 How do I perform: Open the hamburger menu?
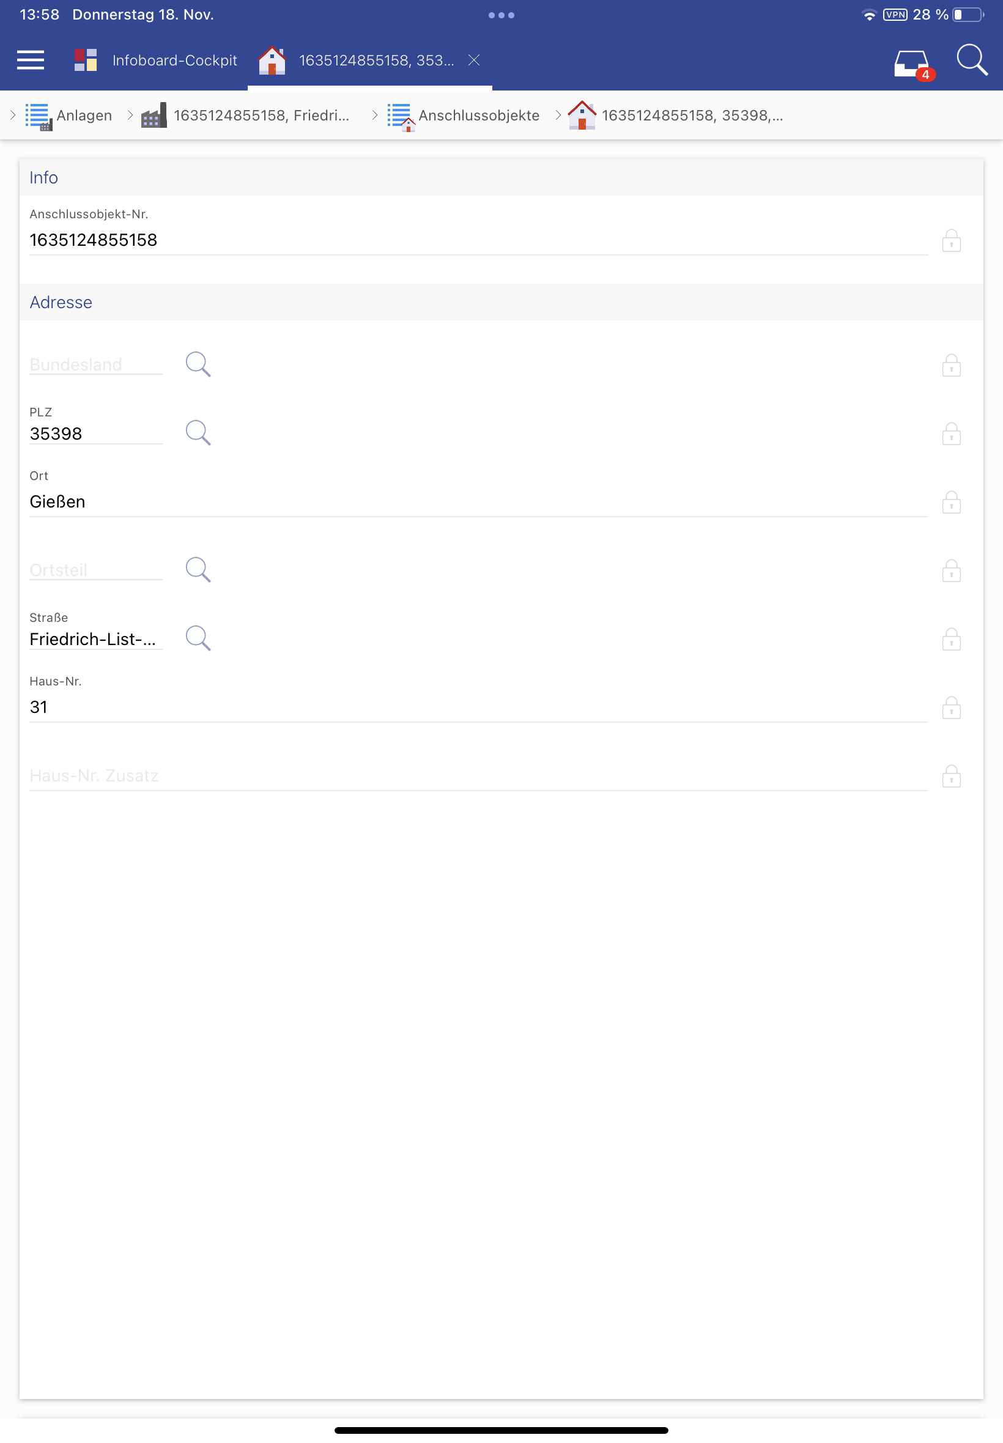(x=30, y=61)
